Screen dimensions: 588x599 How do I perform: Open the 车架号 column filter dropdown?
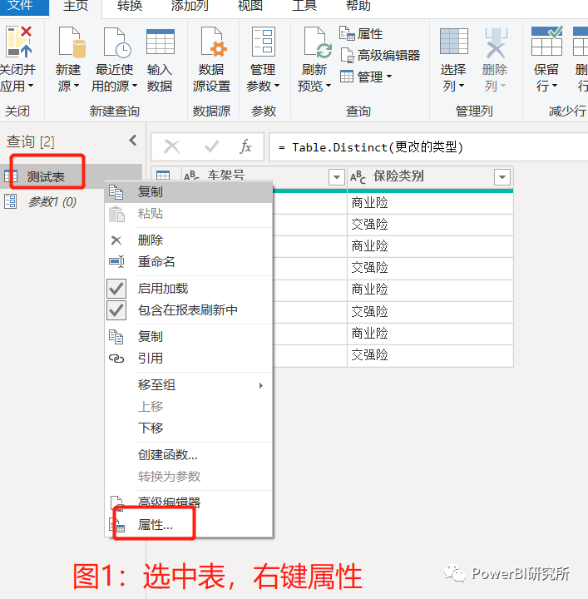(x=337, y=177)
